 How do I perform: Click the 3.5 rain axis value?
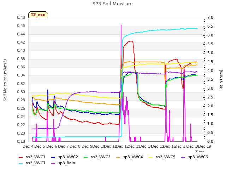pyautogui.click(x=210, y=79)
